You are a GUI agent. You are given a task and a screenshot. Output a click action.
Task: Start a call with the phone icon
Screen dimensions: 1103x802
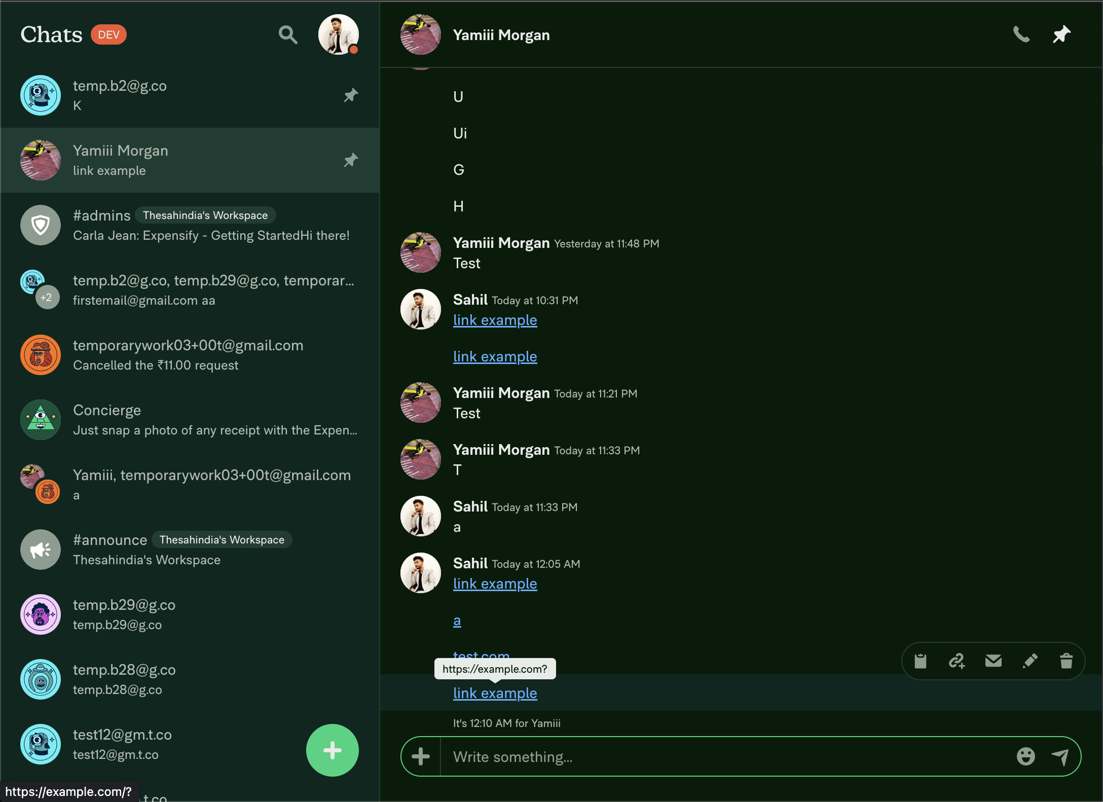[1021, 34]
